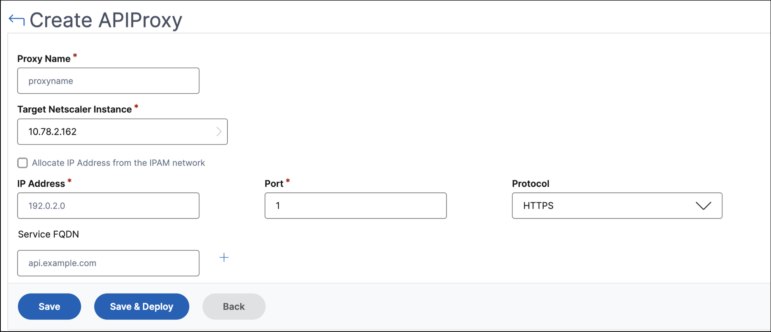
Task: Click the Proxy Name field label
Action: click(44, 59)
